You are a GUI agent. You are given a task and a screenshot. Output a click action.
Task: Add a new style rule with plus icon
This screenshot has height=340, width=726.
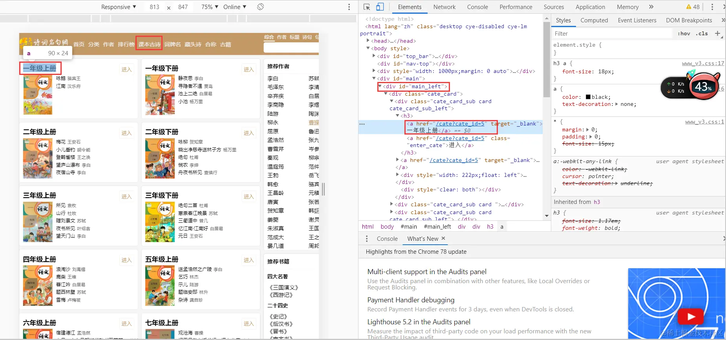click(x=717, y=33)
